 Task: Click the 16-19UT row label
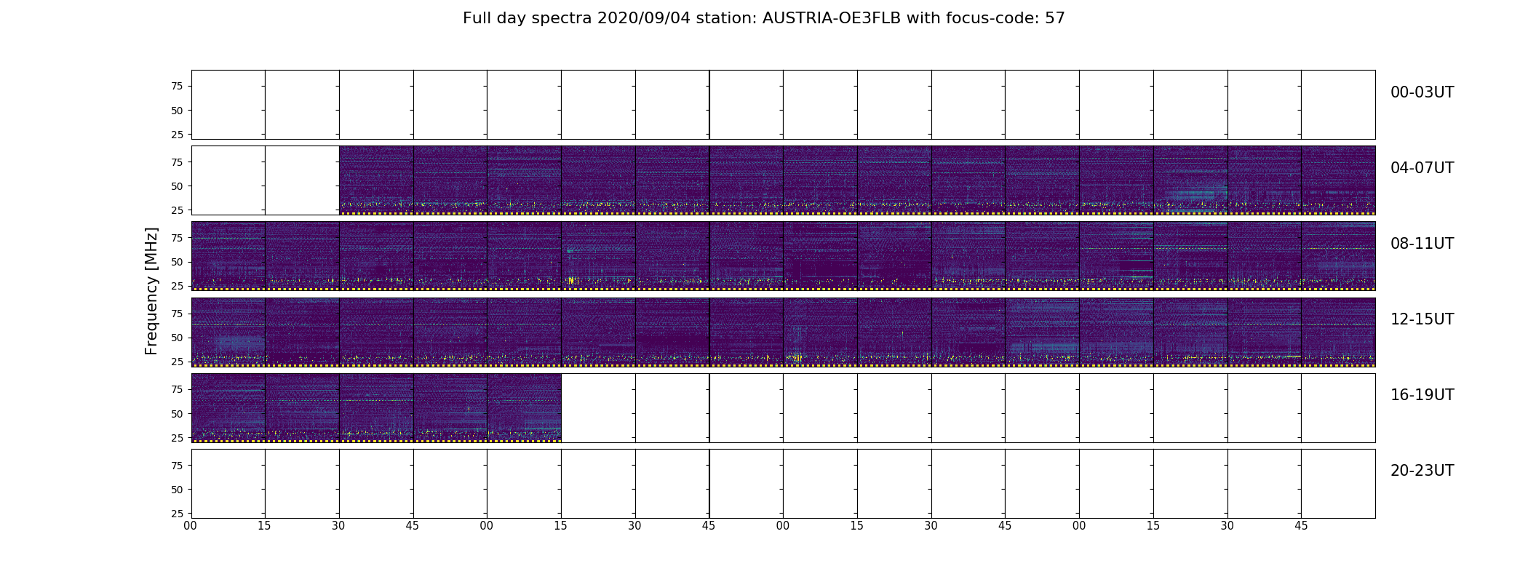(1422, 395)
